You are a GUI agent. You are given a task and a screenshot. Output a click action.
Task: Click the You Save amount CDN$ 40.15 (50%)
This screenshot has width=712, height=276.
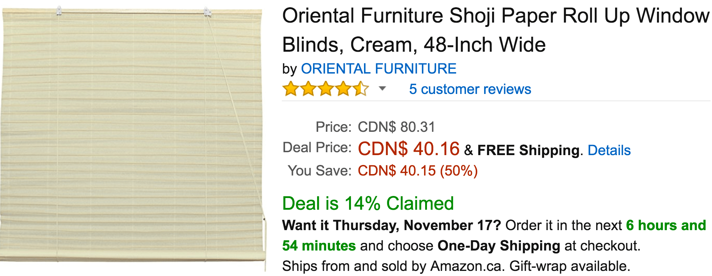click(x=418, y=171)
